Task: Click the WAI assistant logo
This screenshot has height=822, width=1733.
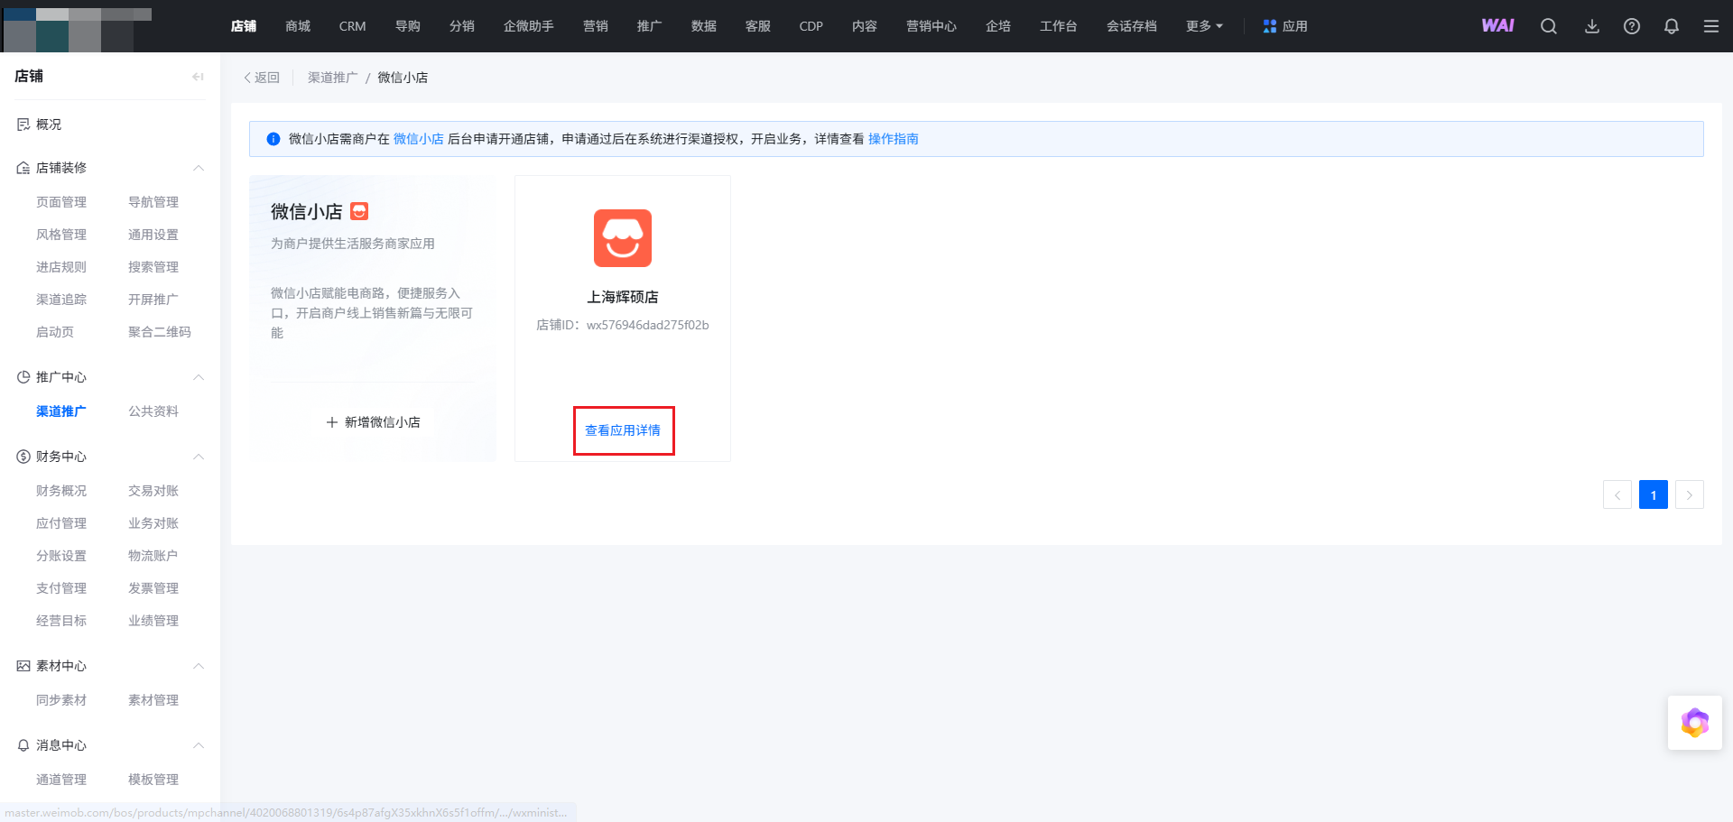Action: (x=1497, y=26)
